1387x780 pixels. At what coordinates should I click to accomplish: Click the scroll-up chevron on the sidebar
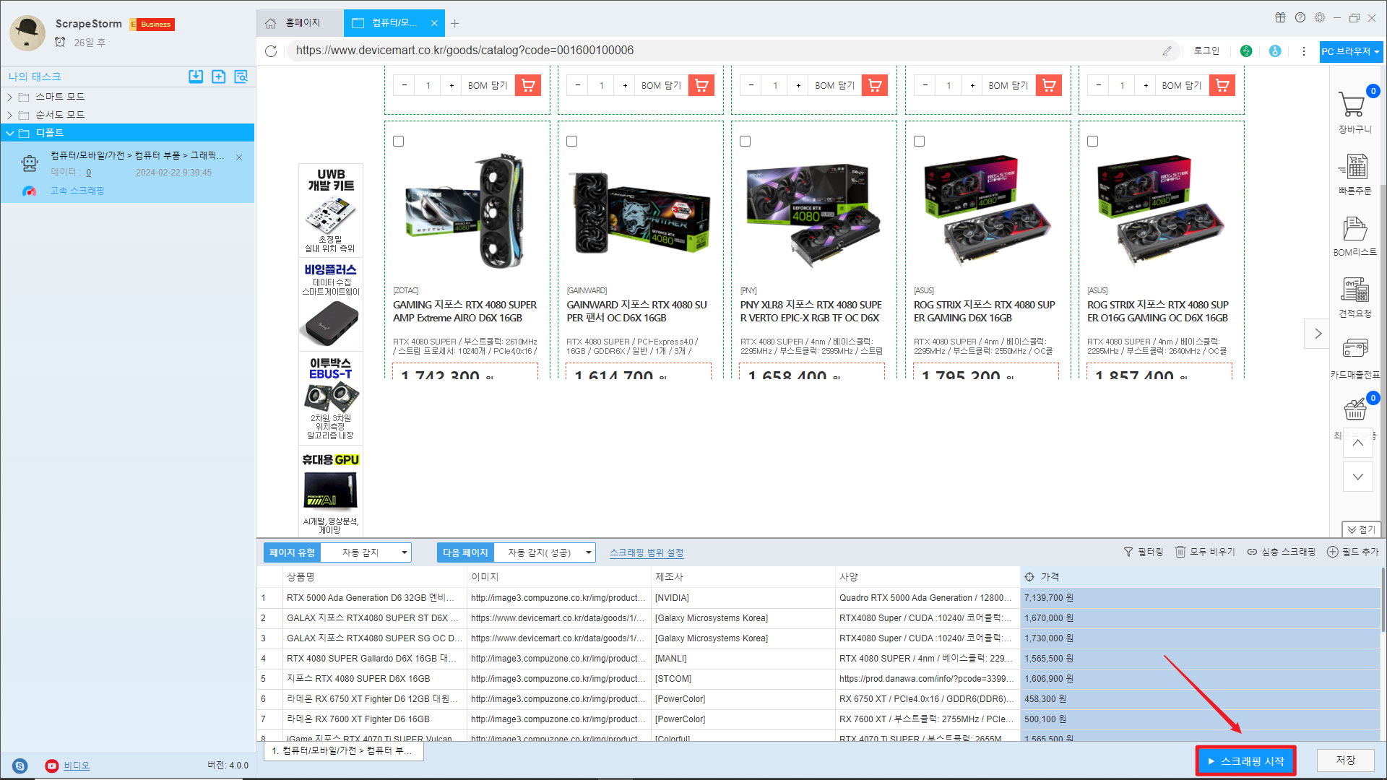(x=1358, y=443)
